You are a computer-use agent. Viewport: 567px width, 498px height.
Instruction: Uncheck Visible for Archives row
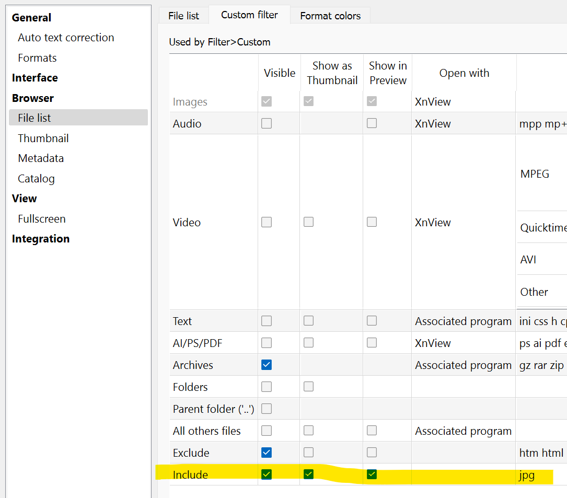267,365
